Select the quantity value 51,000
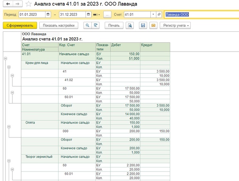Screen dimensions: 239x181 [125, 58]
